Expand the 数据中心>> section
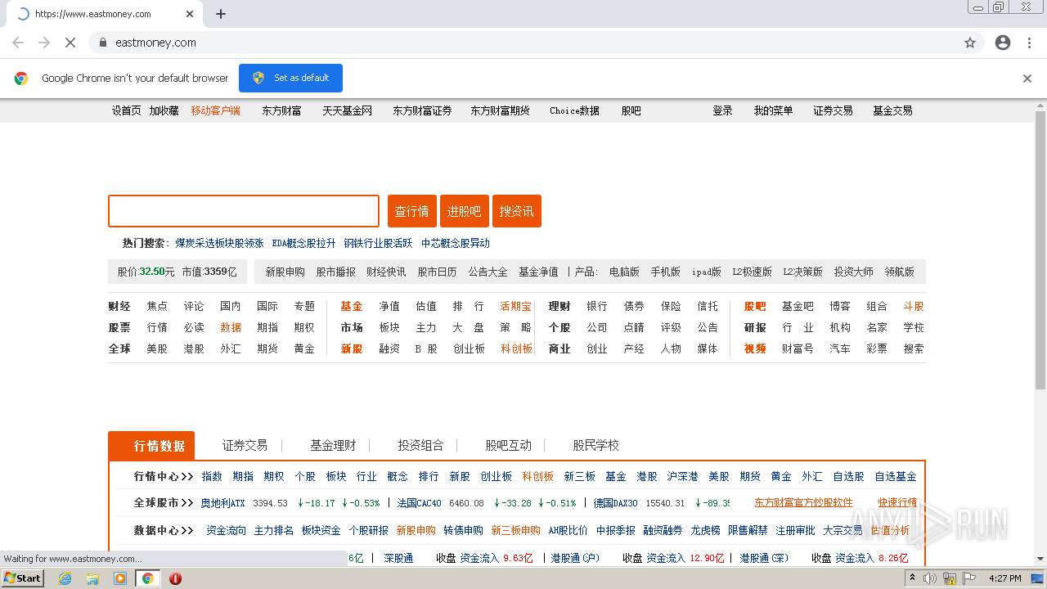The height and width of the screenshot is (589, 1047). point(164,530)
